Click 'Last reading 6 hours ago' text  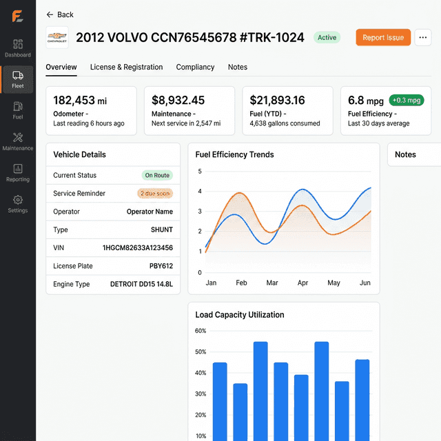[89, 123]
